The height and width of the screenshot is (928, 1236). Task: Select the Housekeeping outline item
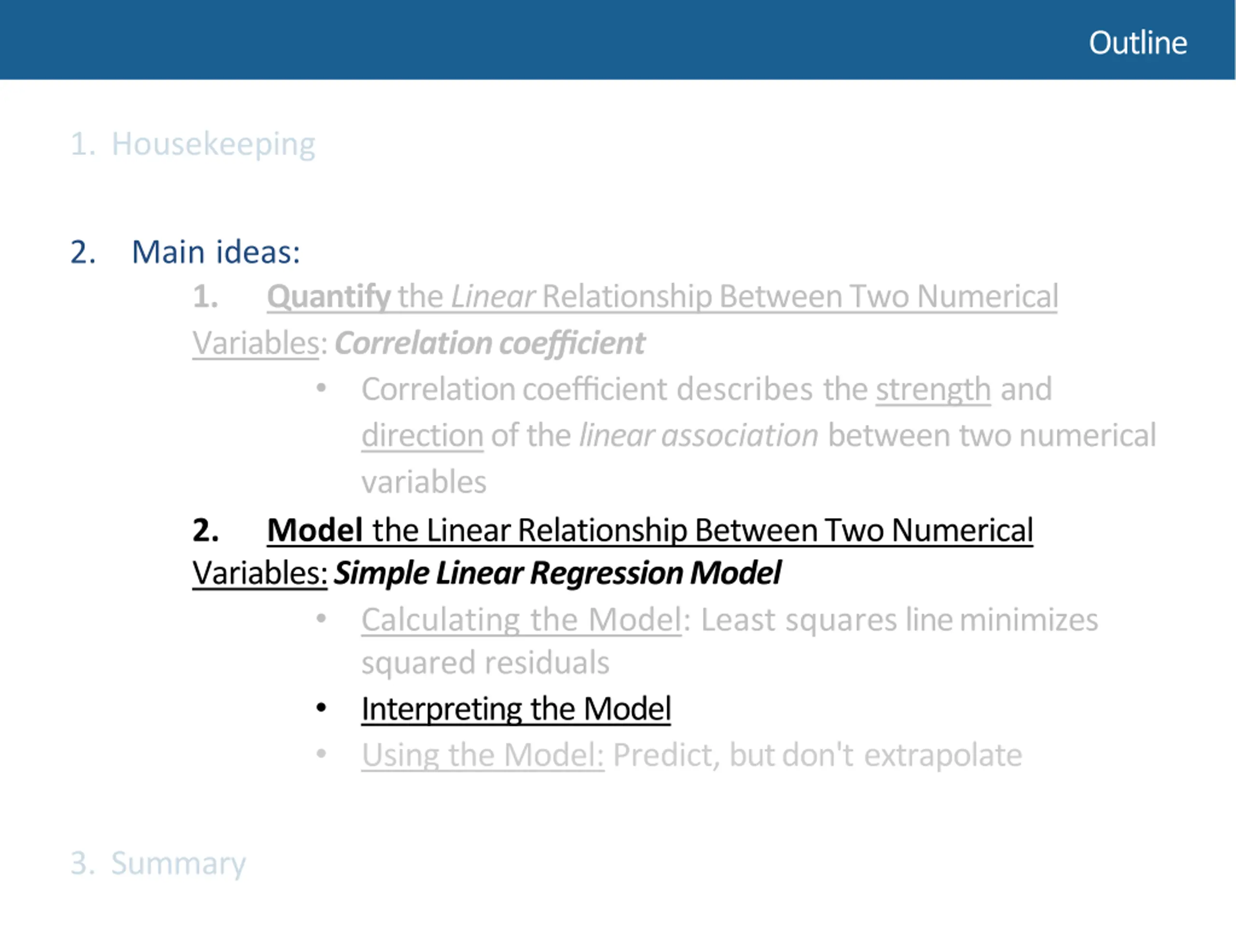193,144
